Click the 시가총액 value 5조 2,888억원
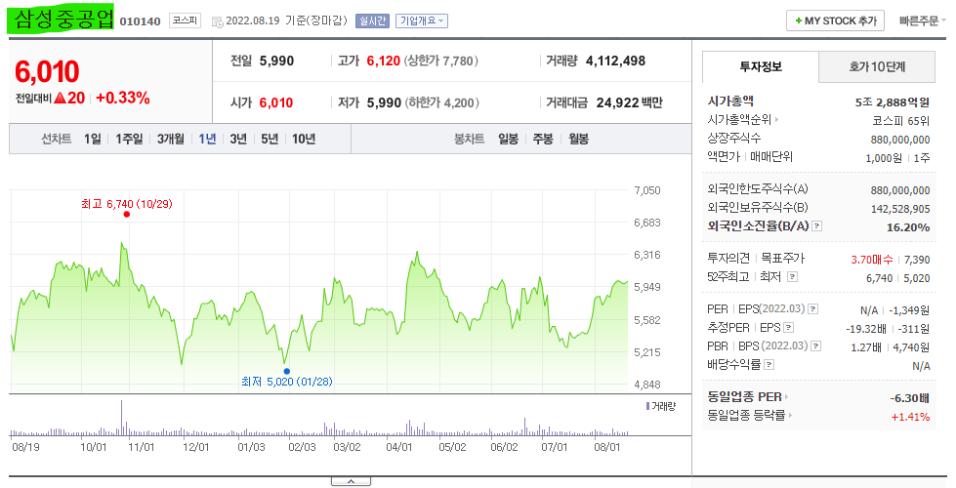956x488 pixels. [893, 102]
